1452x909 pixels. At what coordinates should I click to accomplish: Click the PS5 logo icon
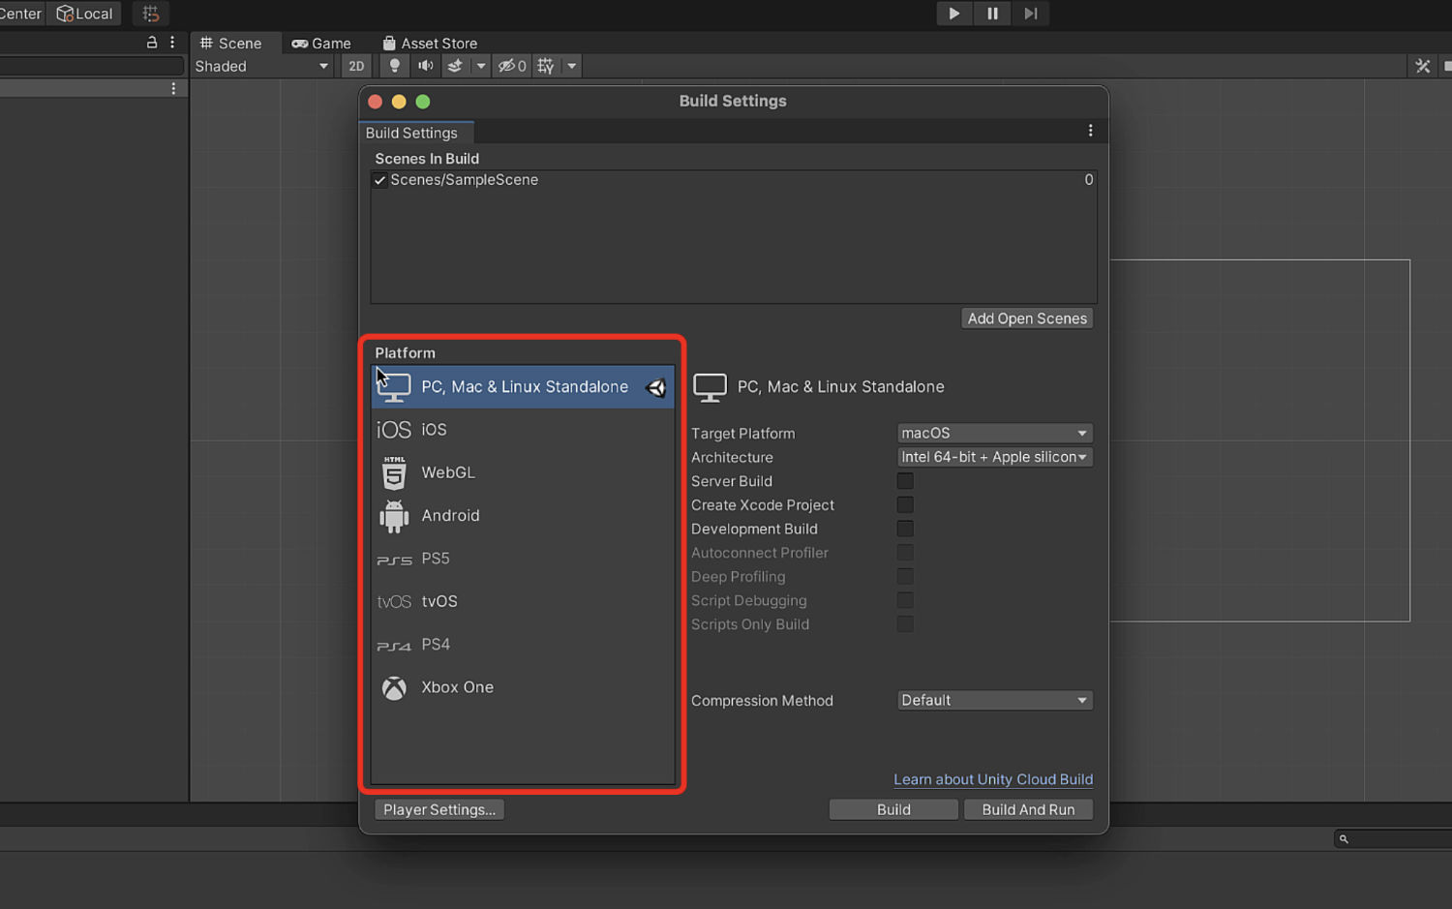point(394,560)
